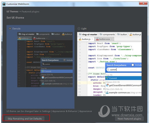Click the WebStorm icon in title bar
This screenshot has height=123, width=149.
pos(4,4)
